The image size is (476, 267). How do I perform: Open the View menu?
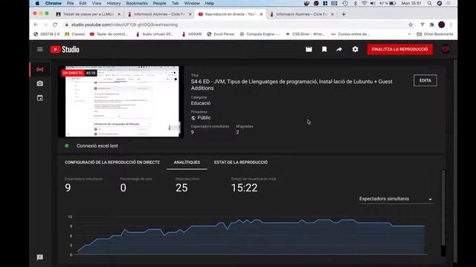click(97, 3)
